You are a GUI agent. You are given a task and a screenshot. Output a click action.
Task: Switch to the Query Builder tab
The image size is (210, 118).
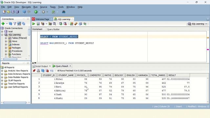(x=53, y=29)
